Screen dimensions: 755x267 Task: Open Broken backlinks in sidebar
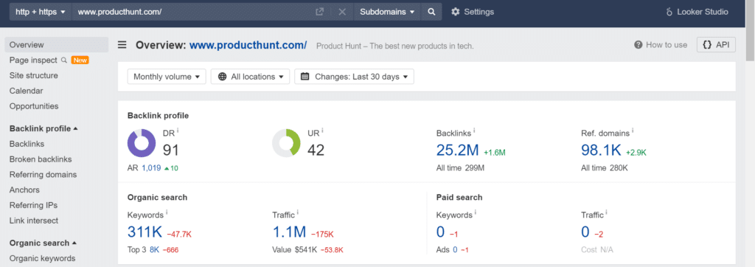[41, 159]
